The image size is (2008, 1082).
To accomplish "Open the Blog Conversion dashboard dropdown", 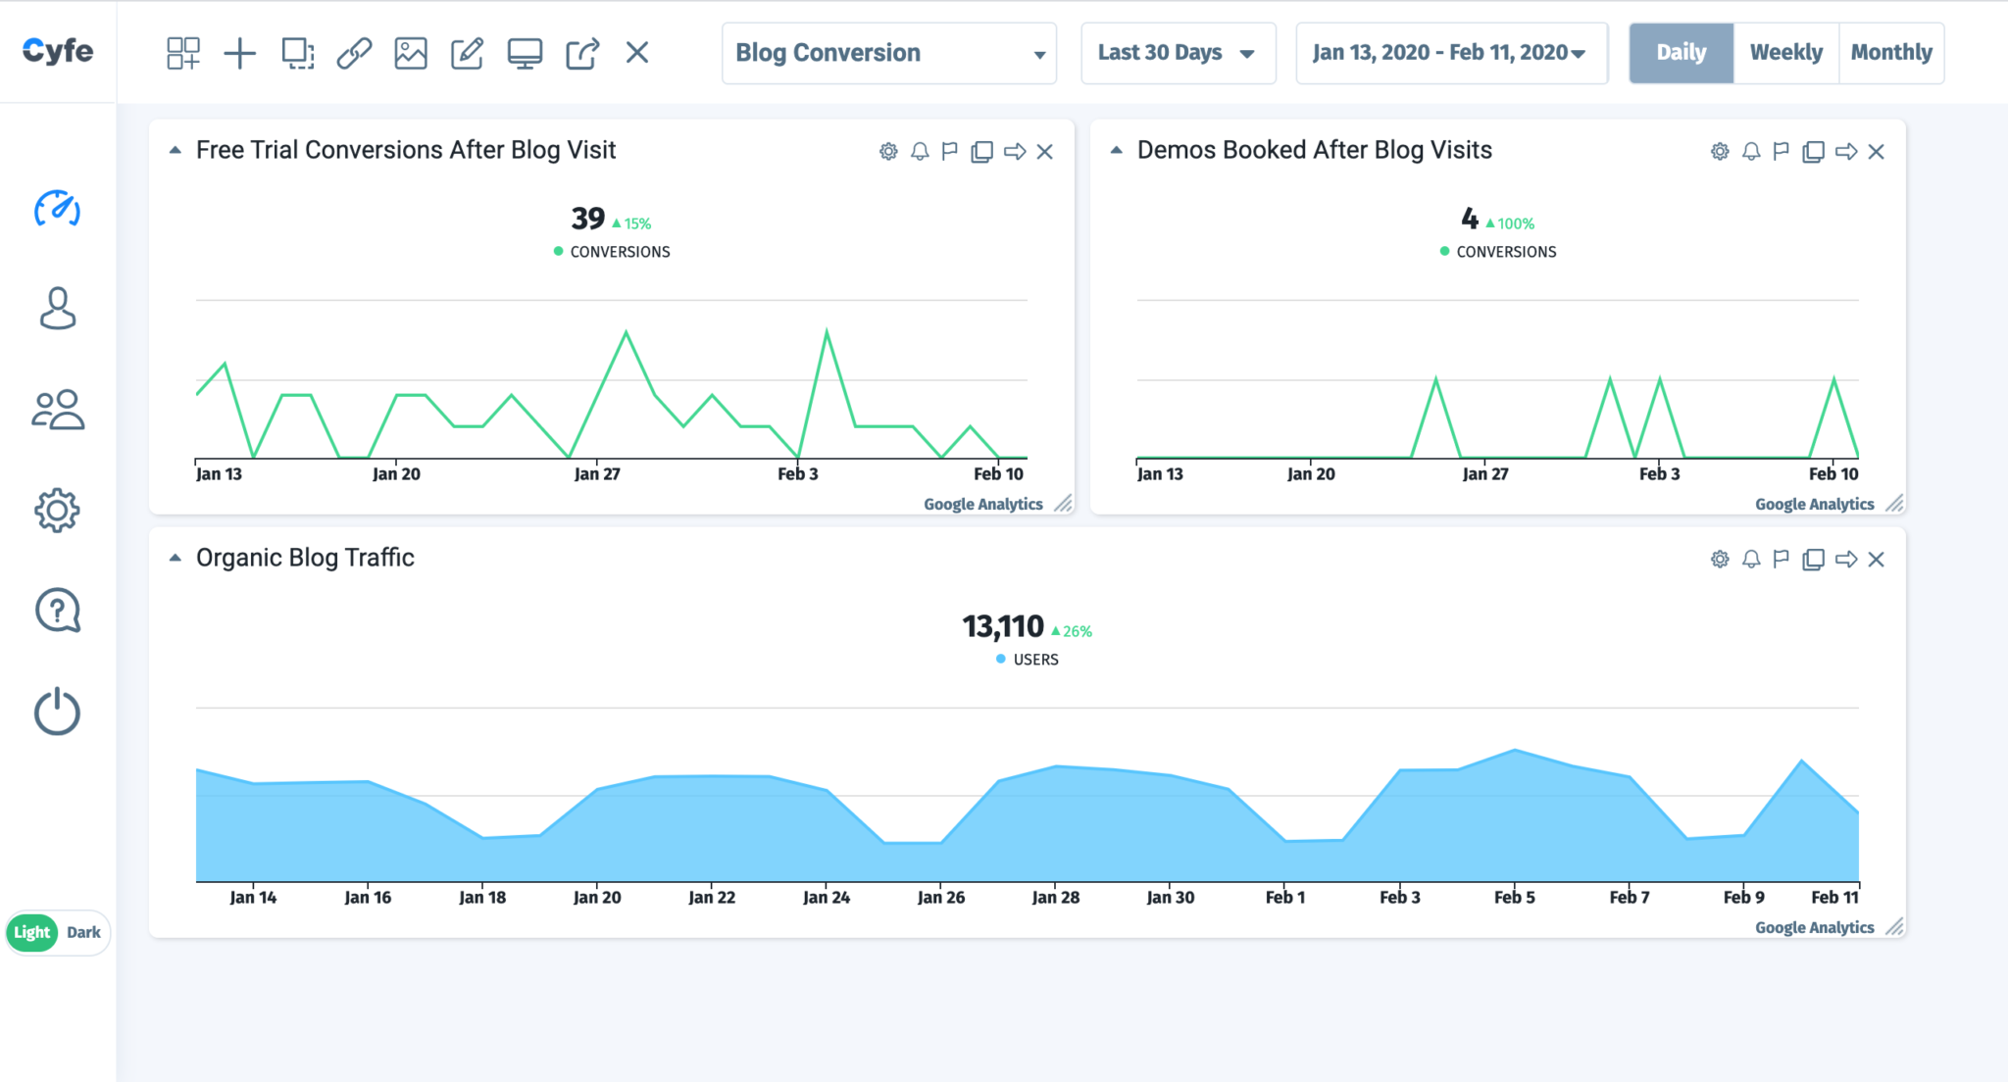I will click(887, 53).
